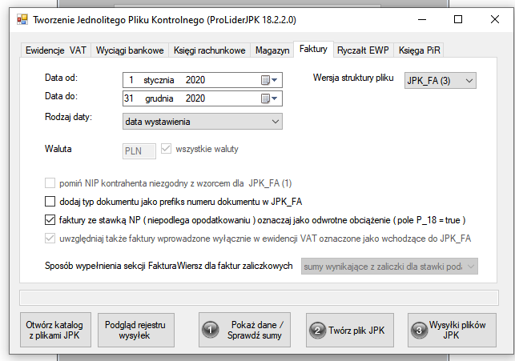The height and width of the screenshot is (361, 515).
Task: Toggle the wszystkie waluty checkbox
Action: [166, 149]
